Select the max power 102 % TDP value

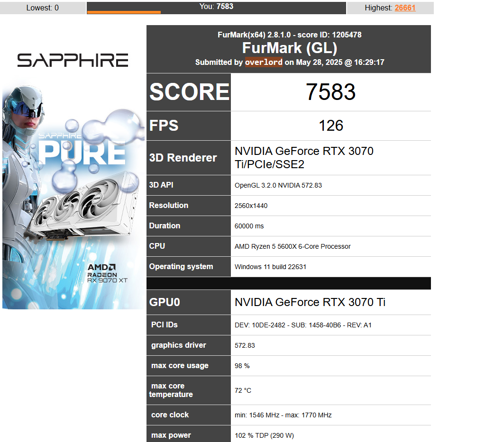point(264,435)
